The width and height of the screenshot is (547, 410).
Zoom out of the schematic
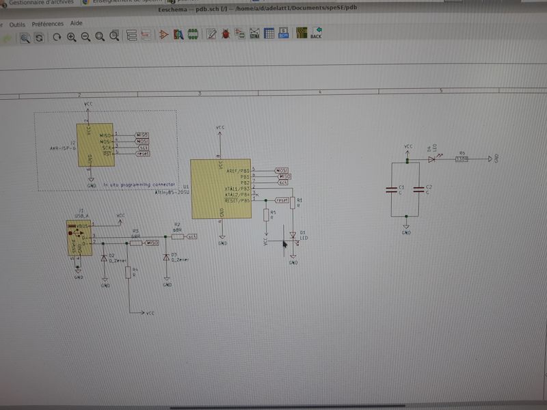[x=86, y=37]
